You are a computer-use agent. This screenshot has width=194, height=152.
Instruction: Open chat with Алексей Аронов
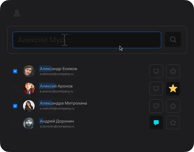click(156, 89)
